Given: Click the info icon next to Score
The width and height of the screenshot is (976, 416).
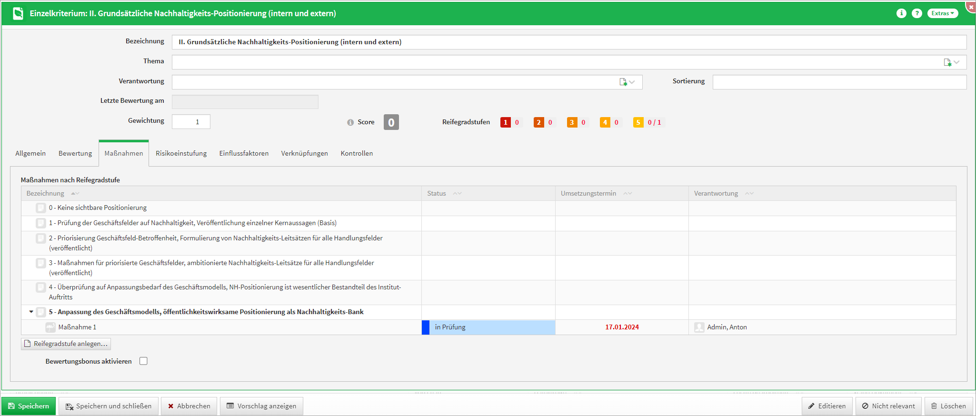Looking at the screenshot, I should click(350, 122).
